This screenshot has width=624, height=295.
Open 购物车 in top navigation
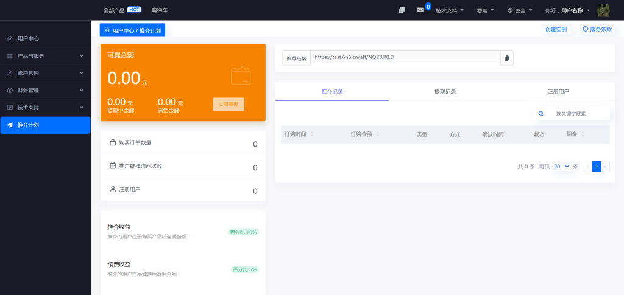point(160,10)
